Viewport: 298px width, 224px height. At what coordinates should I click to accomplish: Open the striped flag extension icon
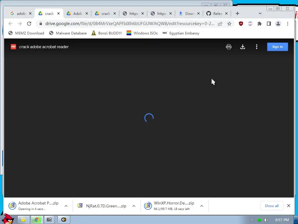point(250,24)
